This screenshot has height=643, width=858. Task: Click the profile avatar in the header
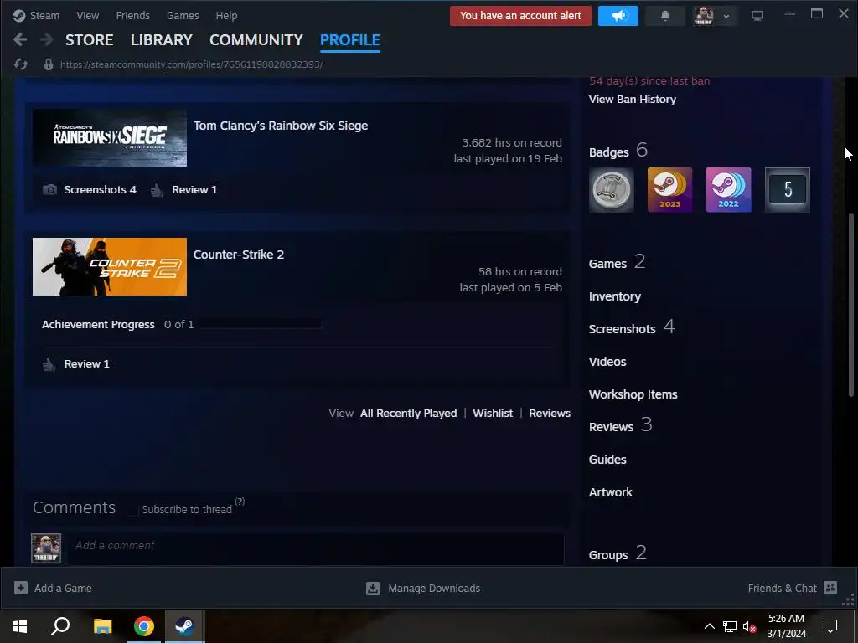click(704, 16)
